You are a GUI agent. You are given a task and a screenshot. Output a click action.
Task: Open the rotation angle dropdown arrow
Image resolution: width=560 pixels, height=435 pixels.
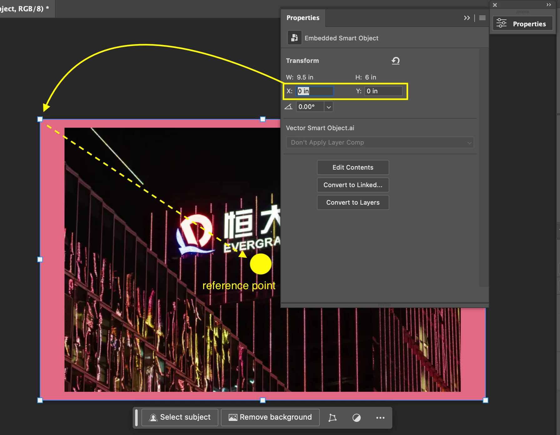pos(328,107)
